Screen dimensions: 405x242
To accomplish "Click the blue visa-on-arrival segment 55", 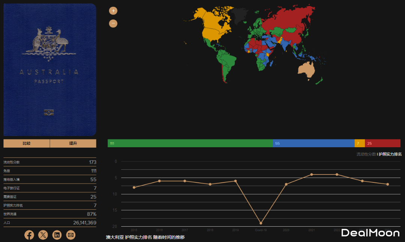I will click(x=313, y=143).
